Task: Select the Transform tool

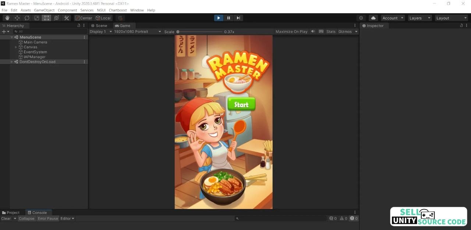Action: [x=56, y=18]
